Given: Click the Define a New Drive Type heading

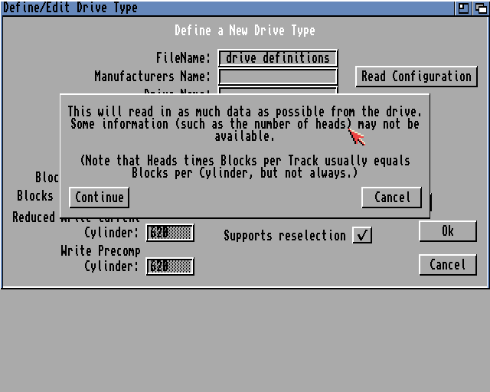Looking at the screenshot, I should (244, 31).
